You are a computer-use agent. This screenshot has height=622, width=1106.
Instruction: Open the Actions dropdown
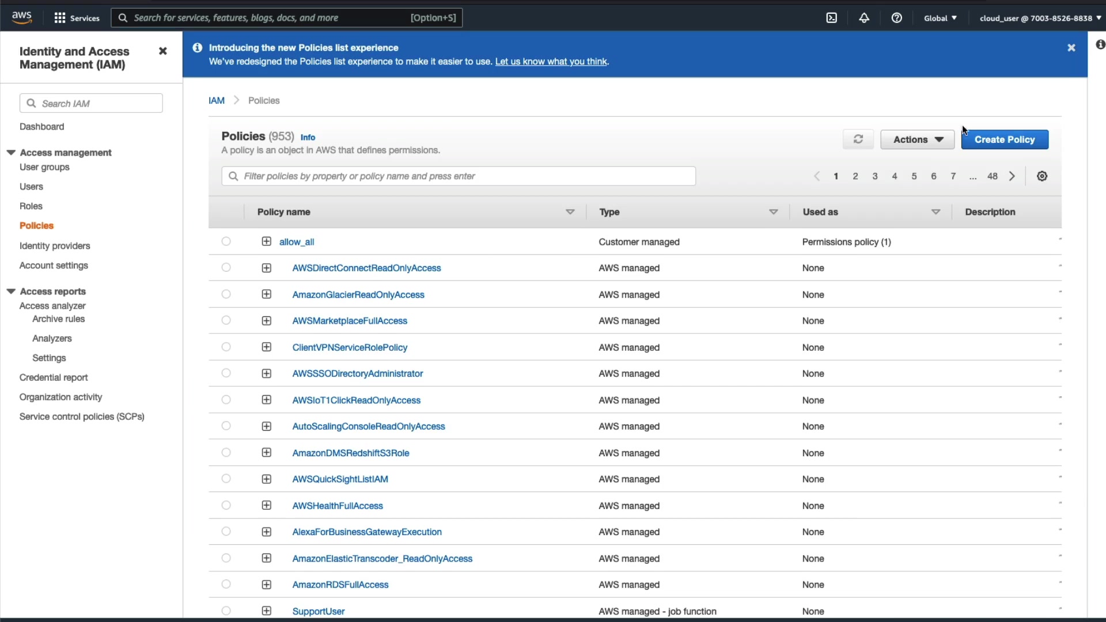point(917,139)
